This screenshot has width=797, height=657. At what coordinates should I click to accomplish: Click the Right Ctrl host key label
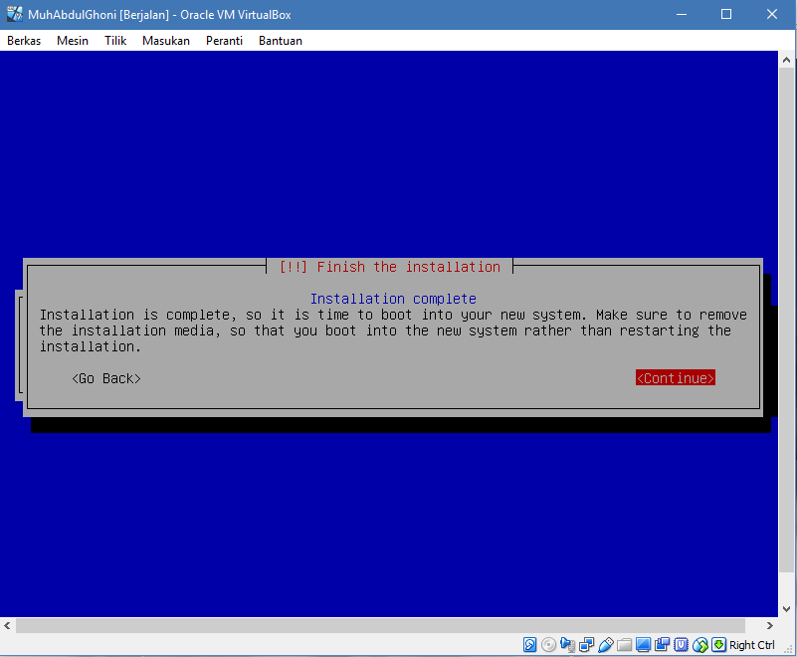pos(752,645)
